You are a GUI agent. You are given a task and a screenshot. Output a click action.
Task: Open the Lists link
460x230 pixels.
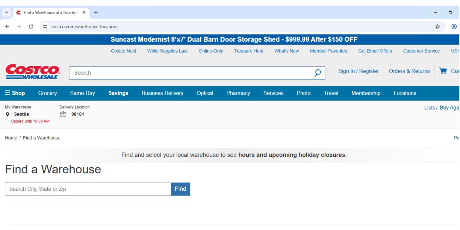(429, 108)
